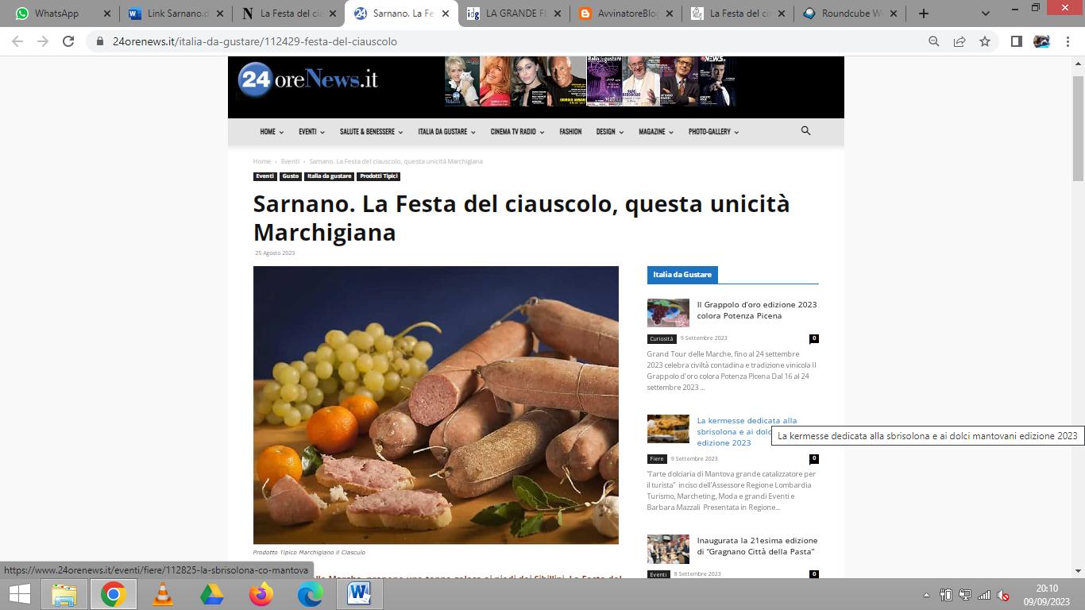Click the Gusto category tag

pos(291,176)
